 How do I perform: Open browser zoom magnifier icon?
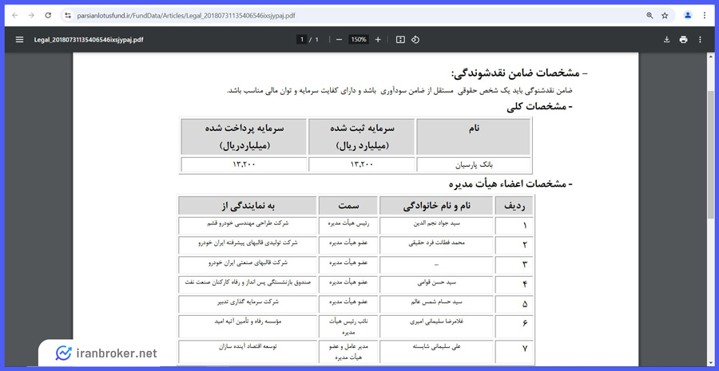[x=649, y=15]
